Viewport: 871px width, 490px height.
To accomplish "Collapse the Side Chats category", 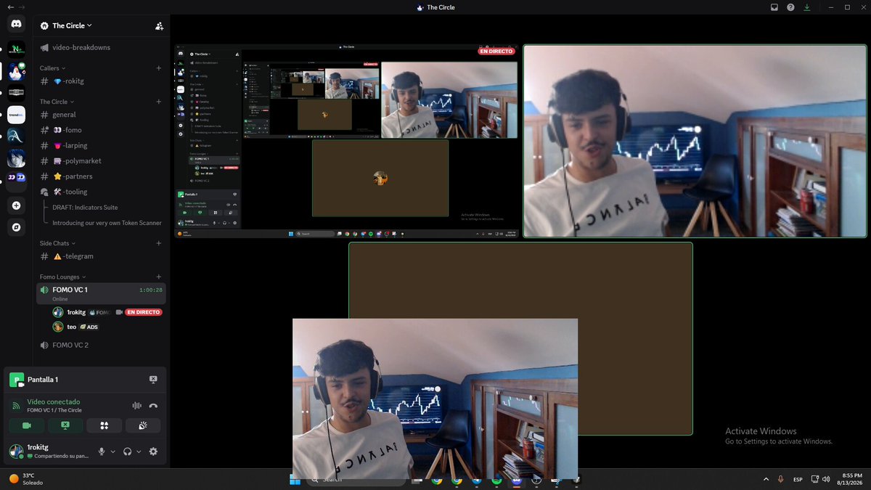I will click(58, 243).
